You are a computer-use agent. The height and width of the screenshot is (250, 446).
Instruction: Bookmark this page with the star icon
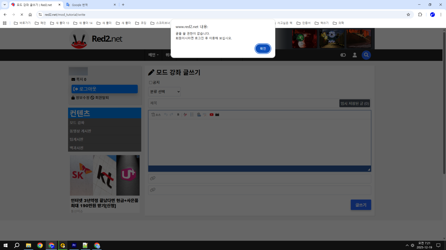[408, 15]
